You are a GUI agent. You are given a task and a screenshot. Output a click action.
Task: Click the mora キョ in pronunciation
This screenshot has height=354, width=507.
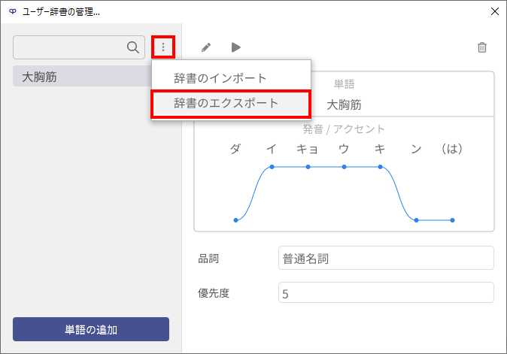point(308,149)
